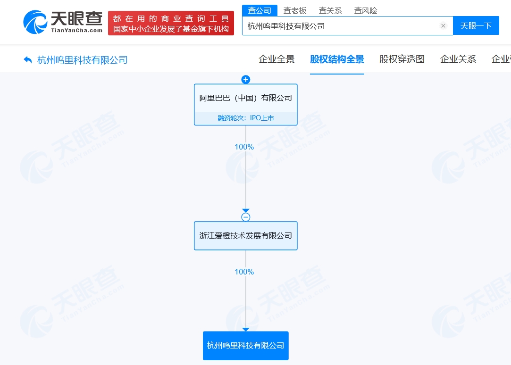Viewport: 511px width, 365px height.
Task: Open the 股权穿透图 tab
Action: click(402, 59)
